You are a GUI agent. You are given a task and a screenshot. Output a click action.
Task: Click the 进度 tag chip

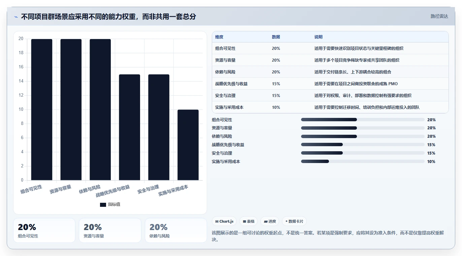coord(270,221)
